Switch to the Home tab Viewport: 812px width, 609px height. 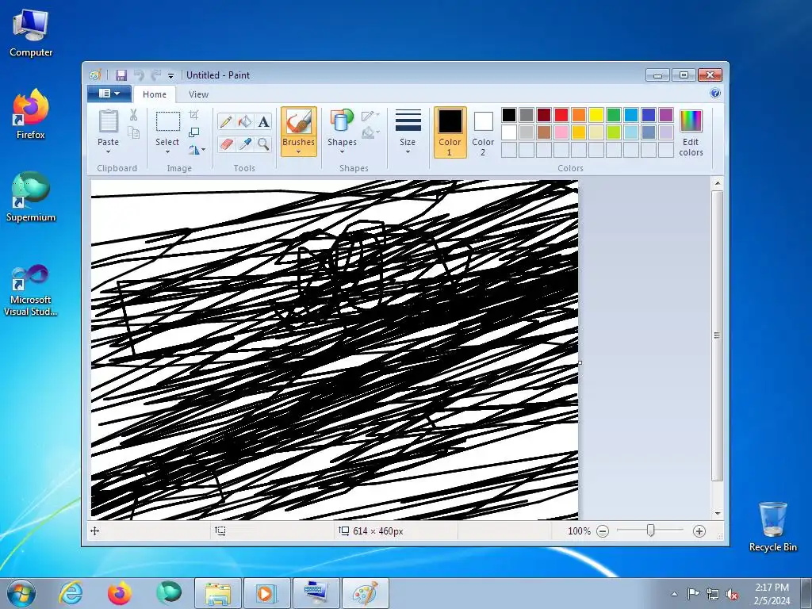point(155,94)
